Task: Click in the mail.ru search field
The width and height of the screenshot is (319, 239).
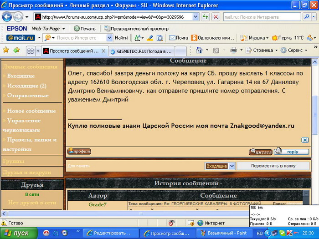Action: 81,38
